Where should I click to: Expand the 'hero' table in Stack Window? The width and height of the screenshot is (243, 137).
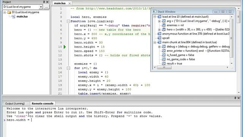159,30
